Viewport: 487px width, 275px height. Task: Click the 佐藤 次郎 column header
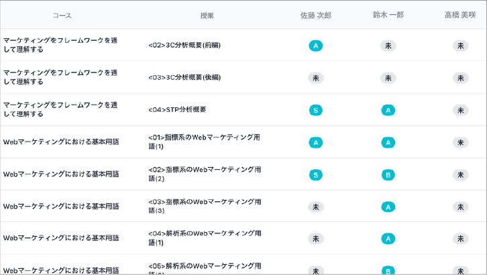pyautogui.click(x=315, y=15)
